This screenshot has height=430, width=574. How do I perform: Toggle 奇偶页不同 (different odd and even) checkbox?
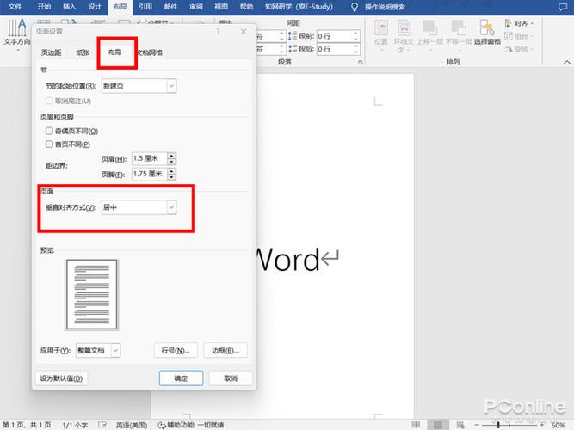(x=49, y=131)
